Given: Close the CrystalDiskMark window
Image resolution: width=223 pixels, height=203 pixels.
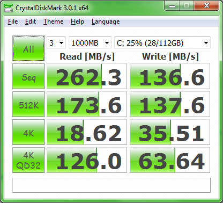Looking at the screenshot, I should [206, 6].
